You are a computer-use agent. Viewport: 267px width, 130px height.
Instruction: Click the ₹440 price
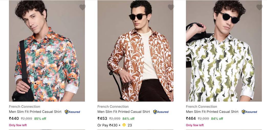(x=14, y=118)
